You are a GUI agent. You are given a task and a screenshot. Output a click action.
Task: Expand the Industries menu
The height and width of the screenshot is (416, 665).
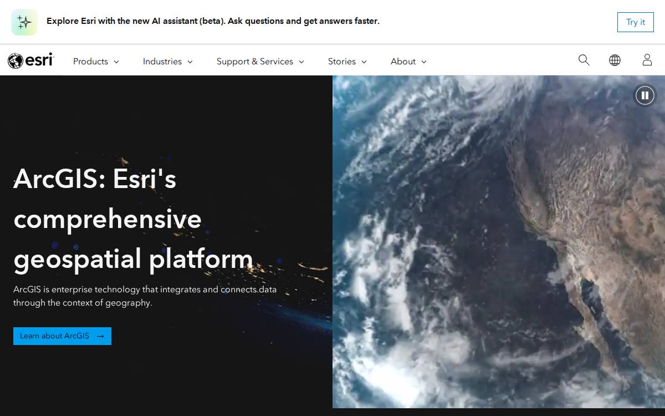click(168, 62)
